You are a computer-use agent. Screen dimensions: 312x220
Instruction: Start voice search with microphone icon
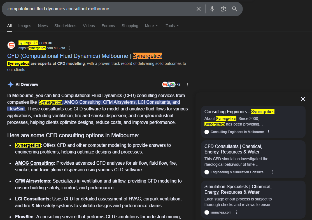[212, 9]
